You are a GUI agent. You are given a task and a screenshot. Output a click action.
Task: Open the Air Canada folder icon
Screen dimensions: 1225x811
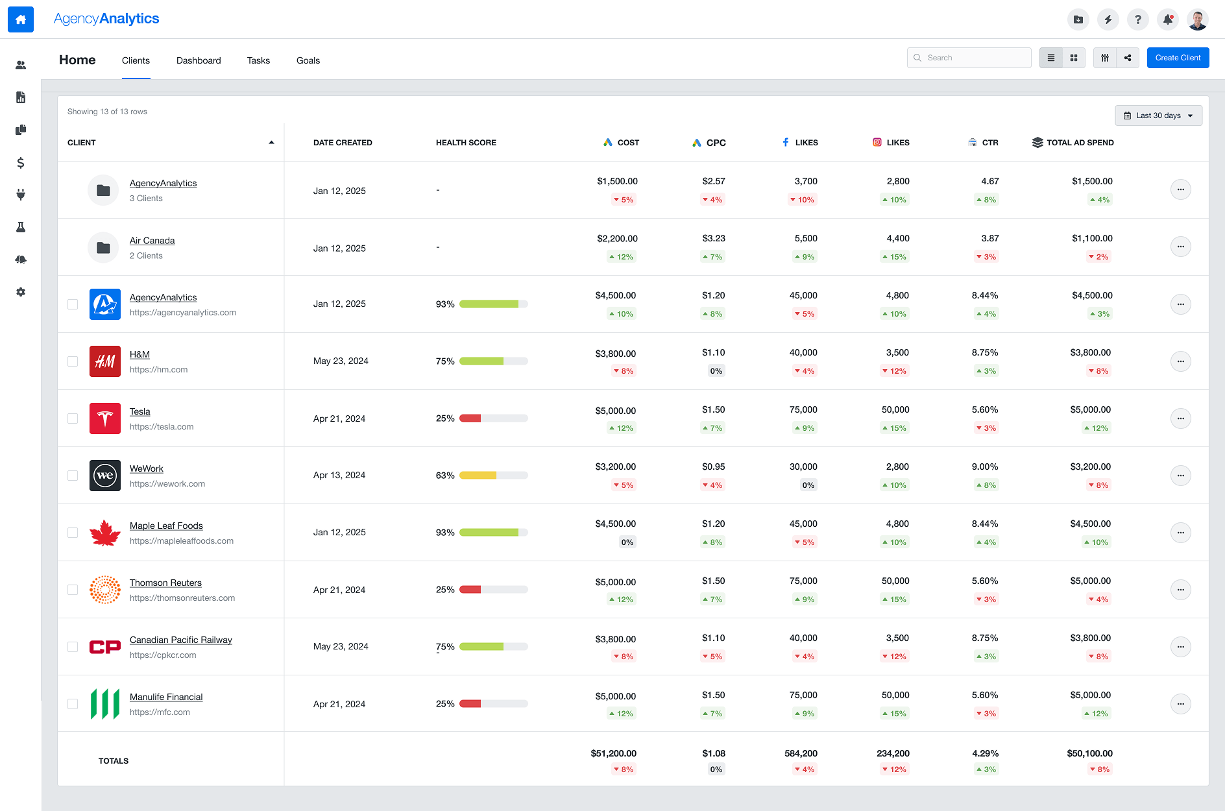pos(103,247)
